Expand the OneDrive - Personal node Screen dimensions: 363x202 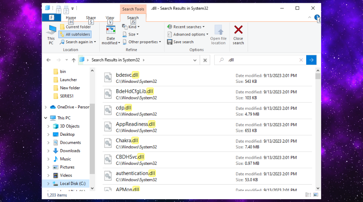pyautogui.click(x=46, y=107)
